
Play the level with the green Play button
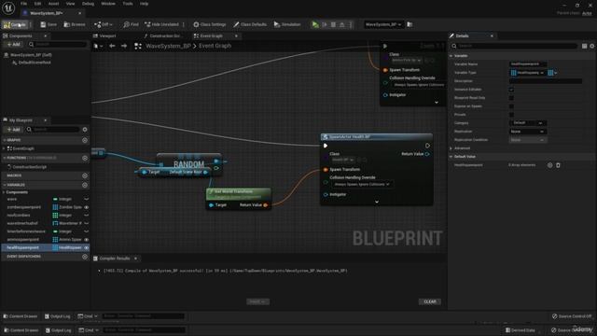click(x=315, y=25)
